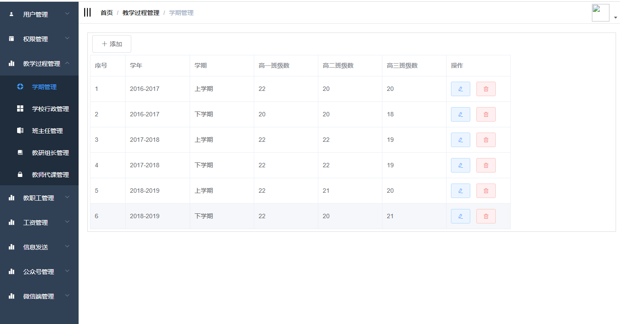The width and height of the screenshot is (620, 324).
Task: Click the sidebar collapse hamburger icon
Action: [87, 13]
